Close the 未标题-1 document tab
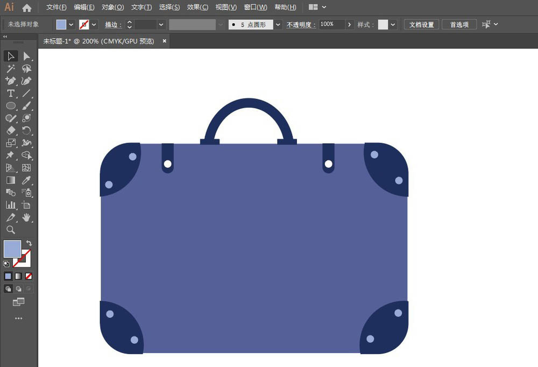Screen dimensions: 538x367 point(164,41)
